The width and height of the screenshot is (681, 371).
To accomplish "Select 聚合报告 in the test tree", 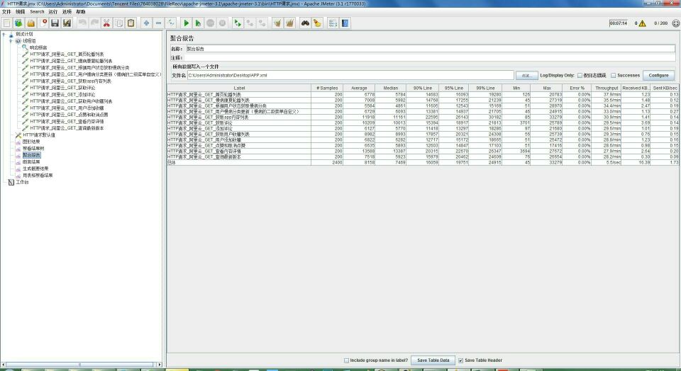I will (31, 154).
